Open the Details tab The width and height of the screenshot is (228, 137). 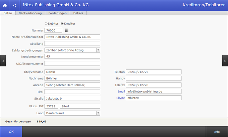pyautogui.click(x=78, y=13)
